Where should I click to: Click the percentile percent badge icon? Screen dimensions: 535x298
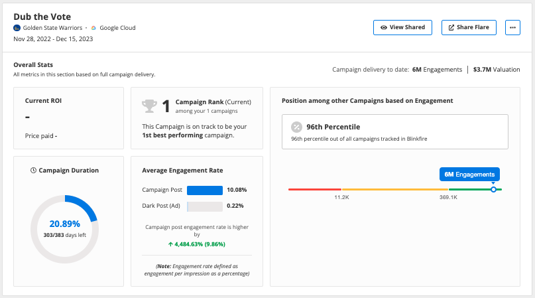[297, 127]
